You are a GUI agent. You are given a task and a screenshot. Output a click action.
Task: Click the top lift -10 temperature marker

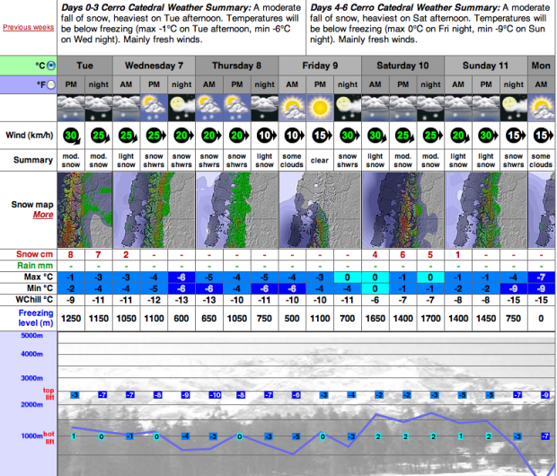click(x=215, y=394)
